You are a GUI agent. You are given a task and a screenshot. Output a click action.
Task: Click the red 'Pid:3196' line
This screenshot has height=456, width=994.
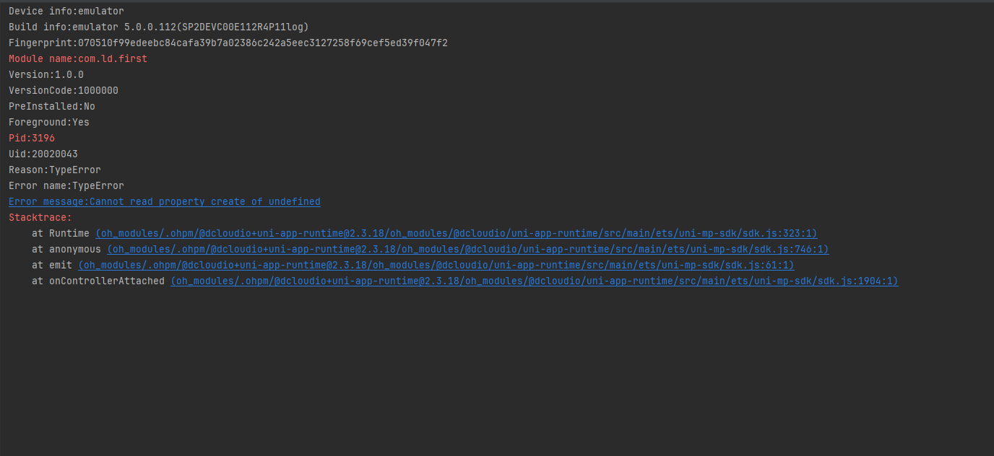coord(32,138)
